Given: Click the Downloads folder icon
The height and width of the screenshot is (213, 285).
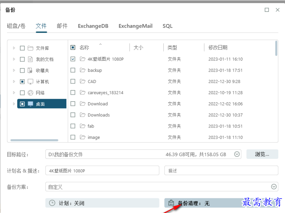Looking at the screenshot, I should 83,115.
